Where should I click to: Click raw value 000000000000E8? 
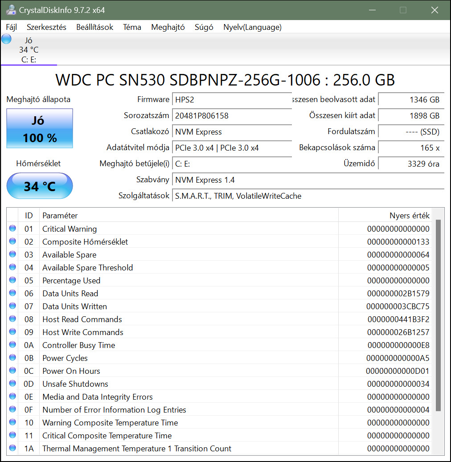(398, 345)
